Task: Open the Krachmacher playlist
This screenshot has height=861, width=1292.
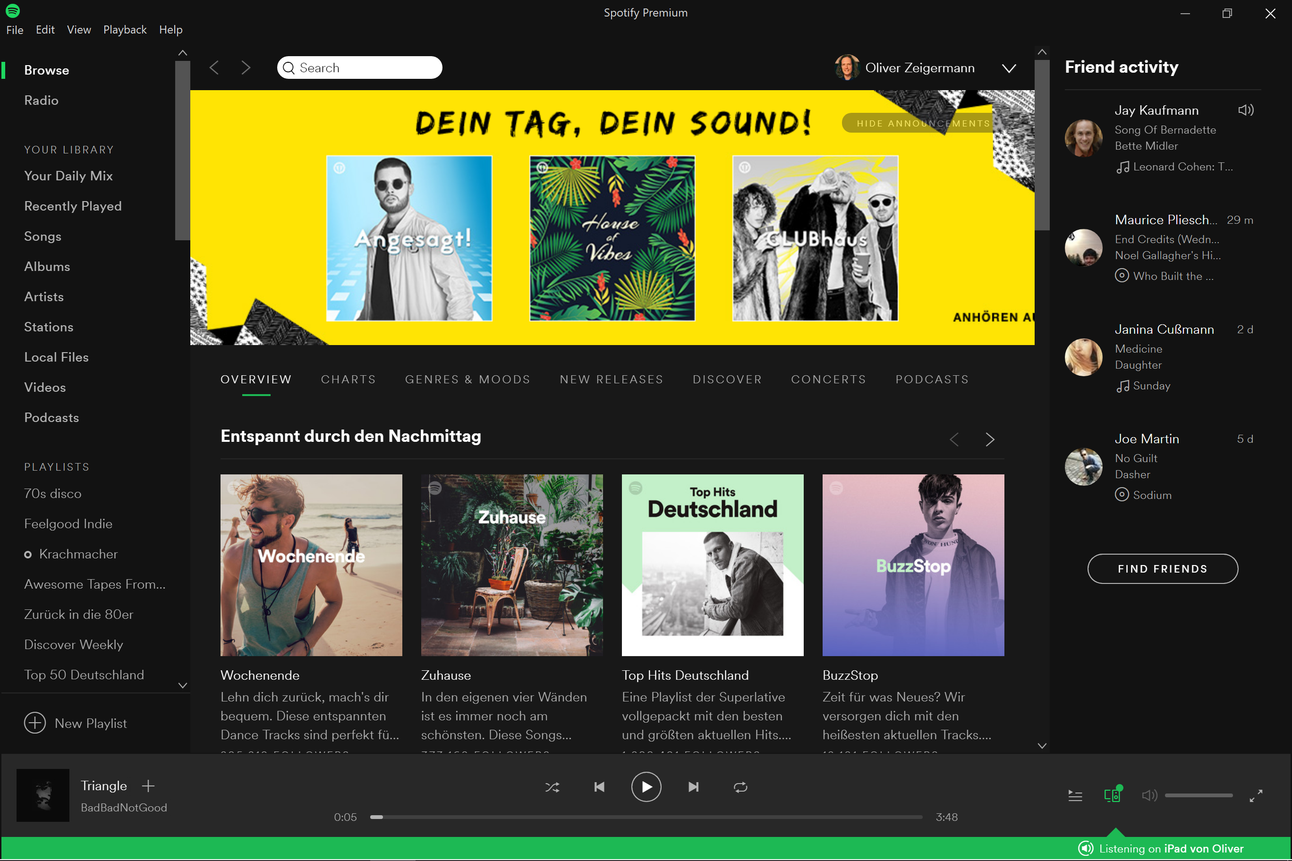Action: tap(78, 554)
